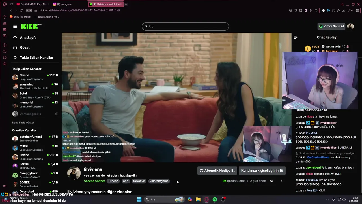This screenshot has width=362, height=204.
Task: Share the video with share icon
Action: [x=271, y=181]
